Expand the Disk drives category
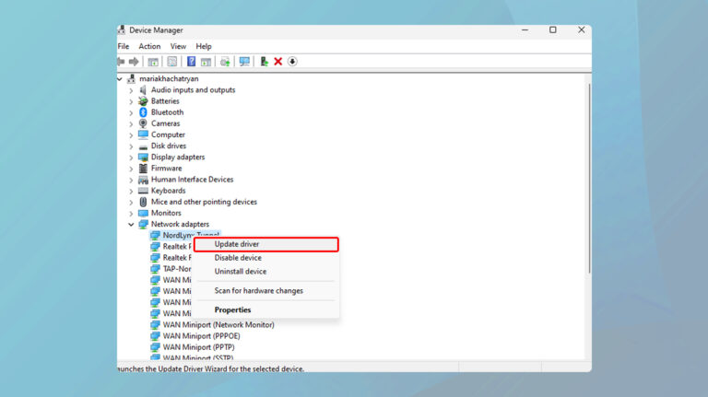The height and width of the screenshot is (397, 708). [131, 146]
